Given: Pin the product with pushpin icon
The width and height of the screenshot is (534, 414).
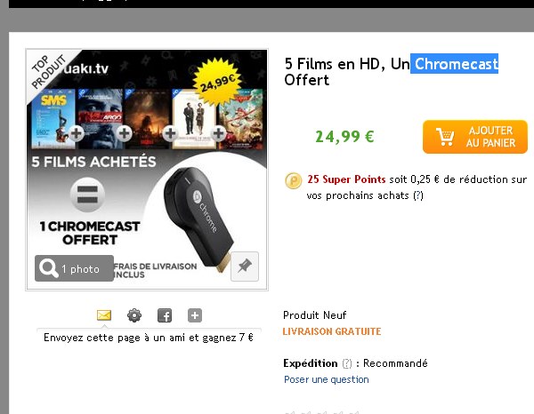Looking at the screenshot, I should (x=245, y=267).
